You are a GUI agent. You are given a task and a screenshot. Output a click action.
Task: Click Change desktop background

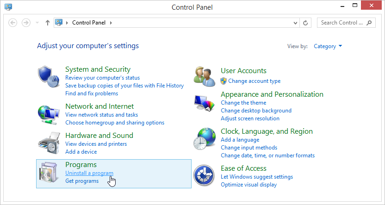256,111
